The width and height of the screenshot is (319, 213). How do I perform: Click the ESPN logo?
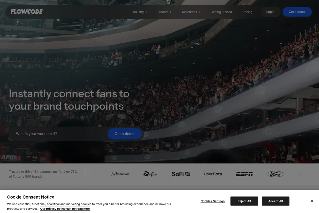244,174
